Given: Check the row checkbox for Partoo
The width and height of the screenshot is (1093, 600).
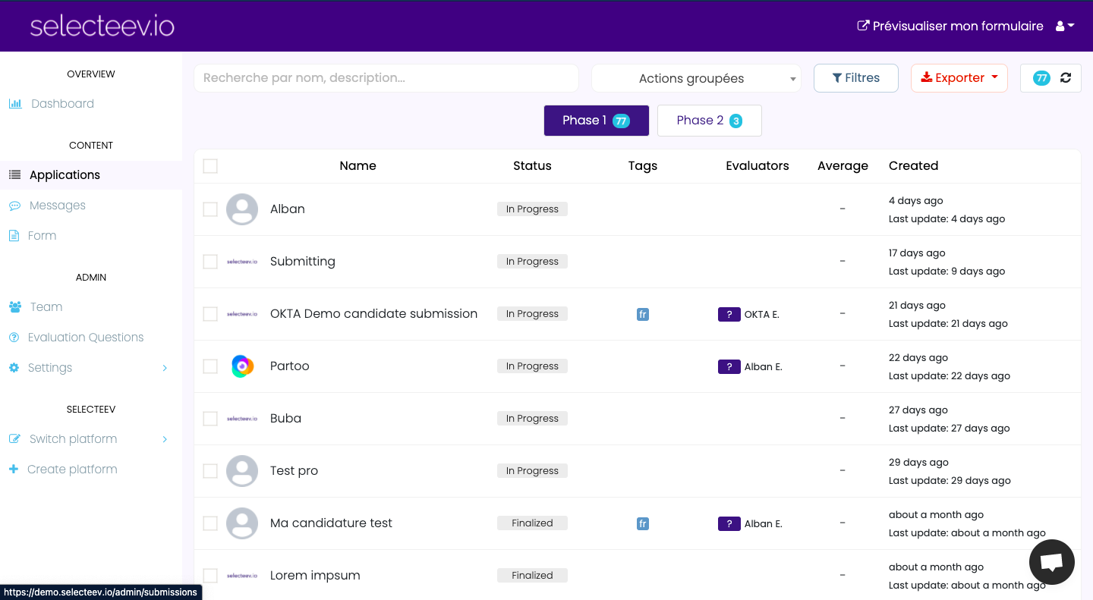Looking at the screenshot, I should pyautogui.click(x=210, y=366).
